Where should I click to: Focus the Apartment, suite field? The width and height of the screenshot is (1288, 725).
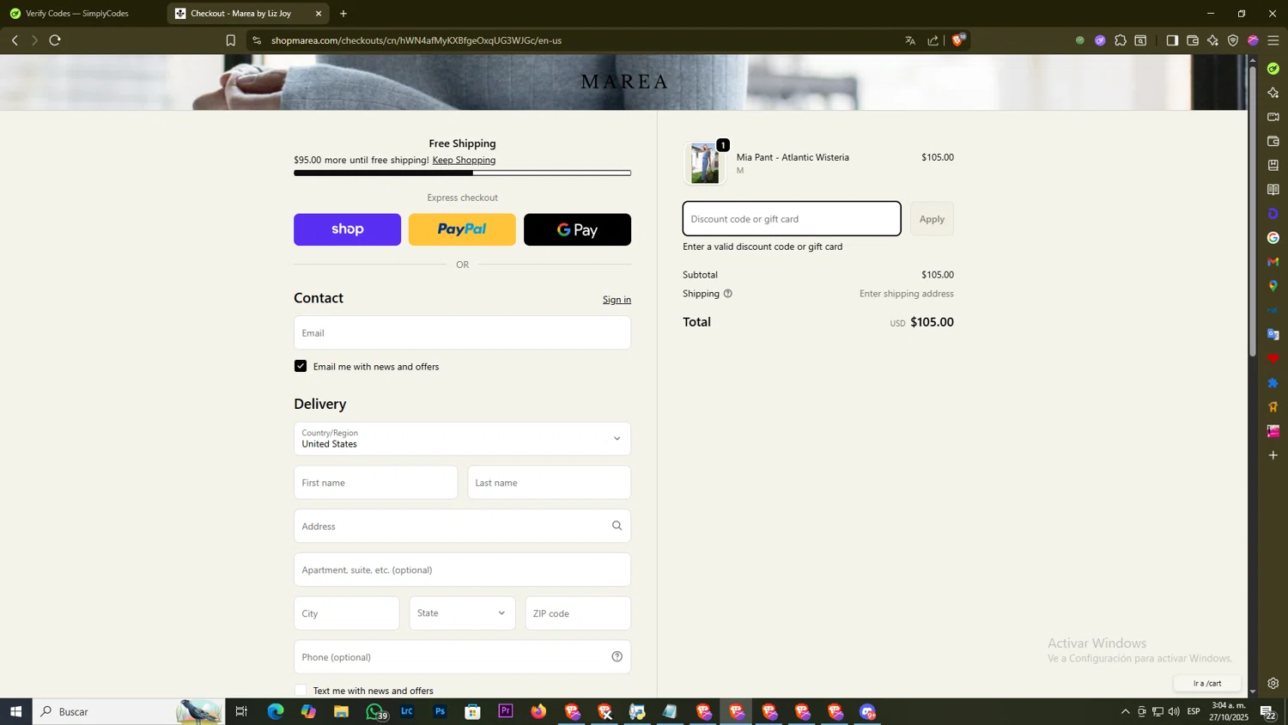[462, 570]
